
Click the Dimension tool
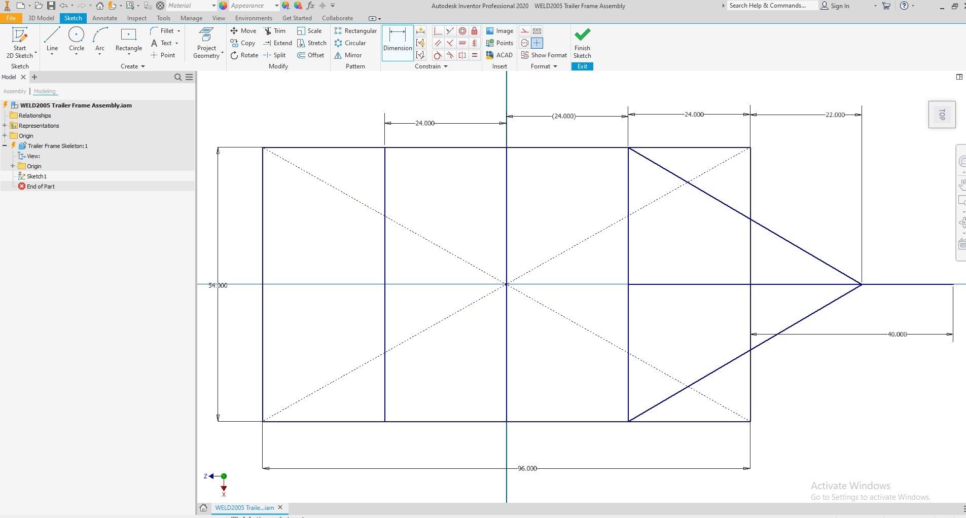(x=397, y=42)
